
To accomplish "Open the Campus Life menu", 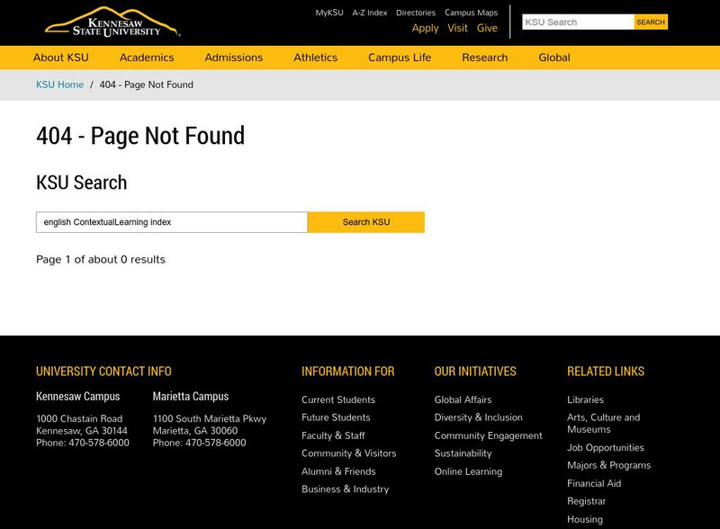I will (x=400, y=58).
